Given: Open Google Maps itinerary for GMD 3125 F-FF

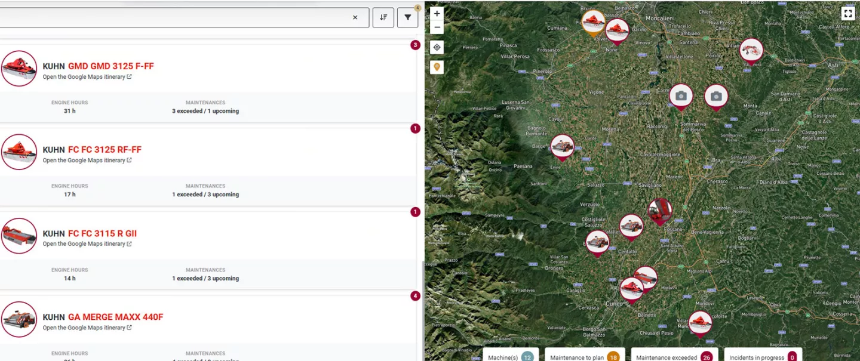Looking at the screenshot, I should point(87,77).
